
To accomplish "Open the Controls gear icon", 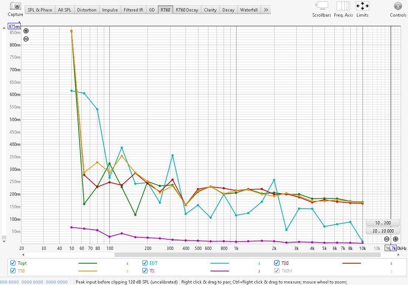I will (x=398, y=6).
